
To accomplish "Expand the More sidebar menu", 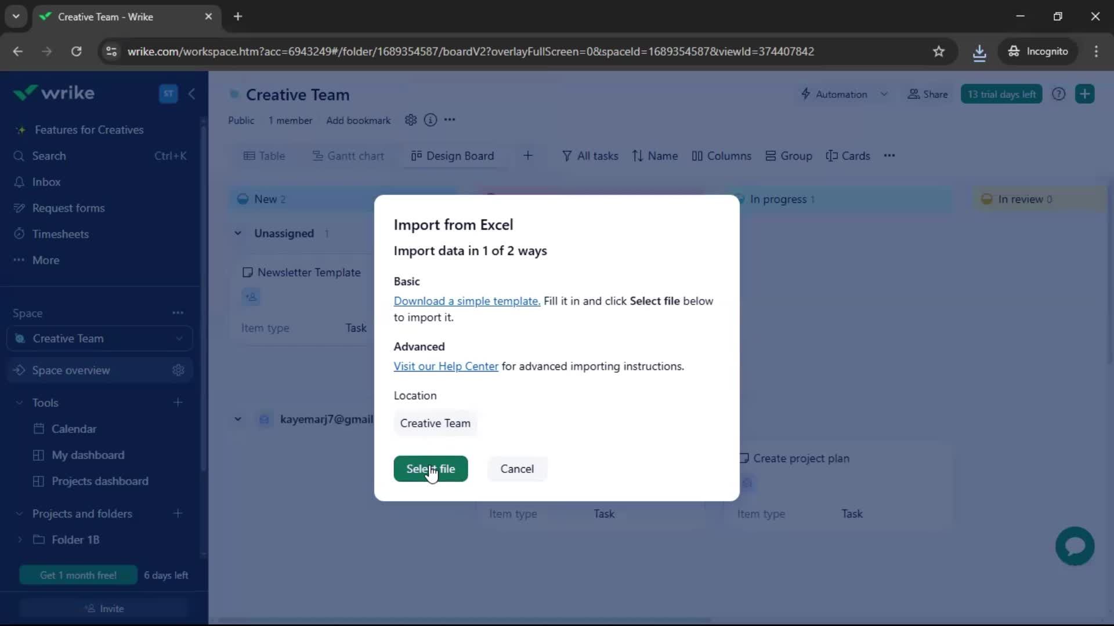I will pos(46,260).
